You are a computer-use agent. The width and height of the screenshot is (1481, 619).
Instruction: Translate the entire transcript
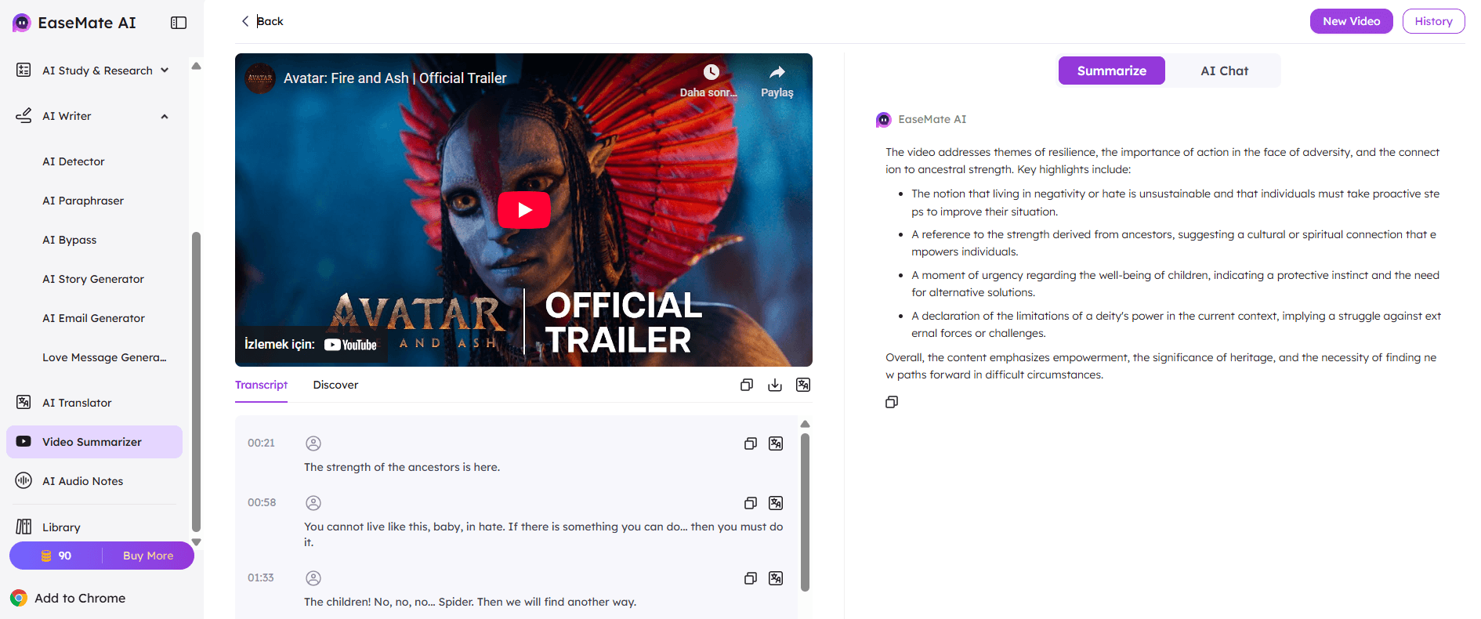click(x=803, y=385)
